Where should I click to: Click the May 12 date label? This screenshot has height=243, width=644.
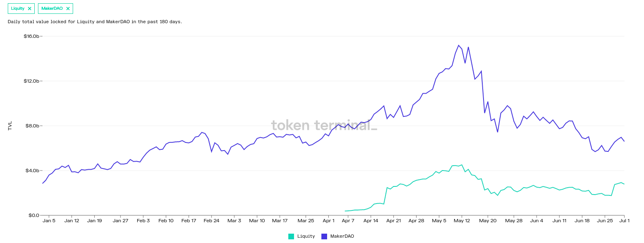click(461, 220)
